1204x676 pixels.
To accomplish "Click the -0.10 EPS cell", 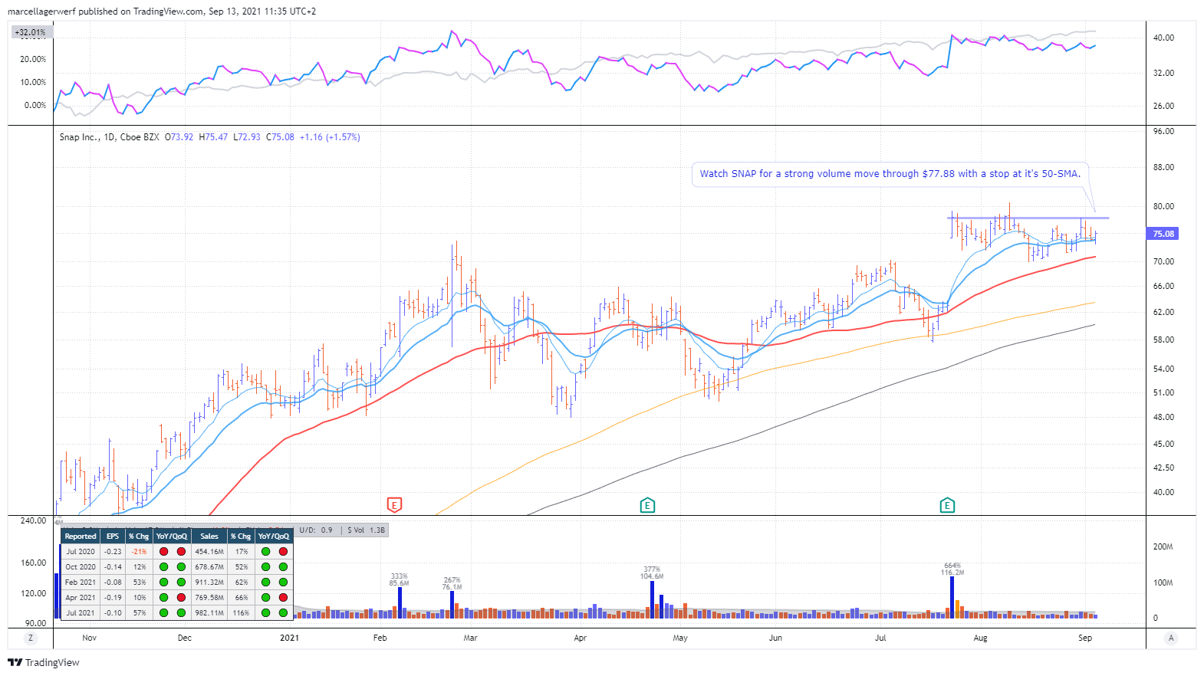I will [x=113, y=613].
